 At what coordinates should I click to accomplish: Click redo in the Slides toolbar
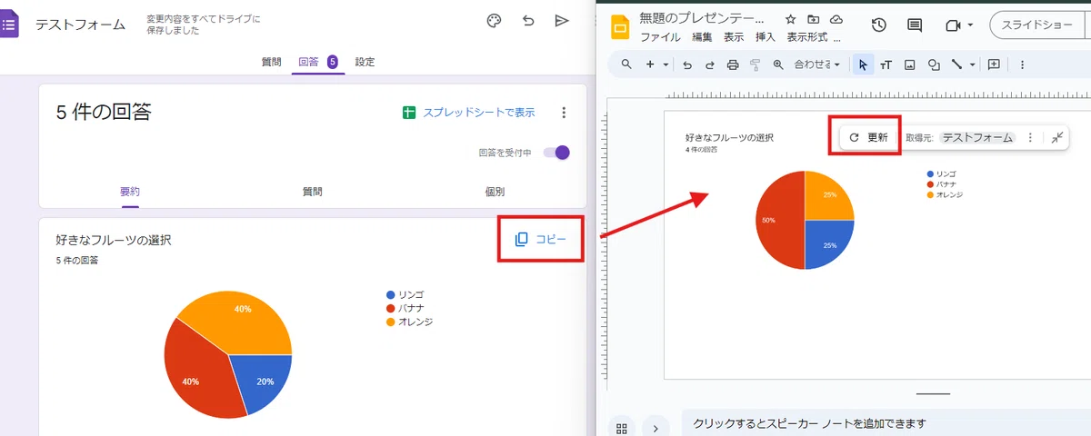pos(710,64)
